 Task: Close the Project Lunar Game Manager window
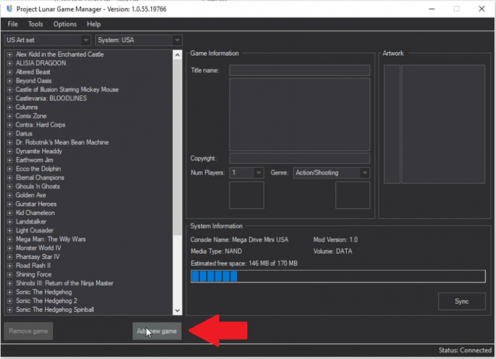[x=482, y=9]
